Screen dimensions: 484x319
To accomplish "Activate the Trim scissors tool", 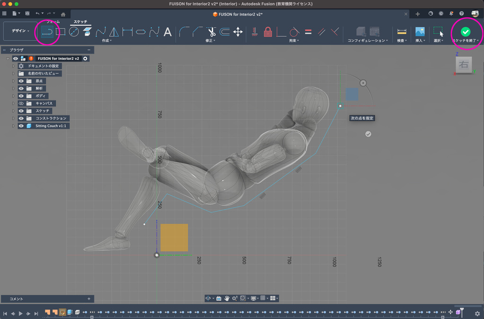I will click(211, 32).
